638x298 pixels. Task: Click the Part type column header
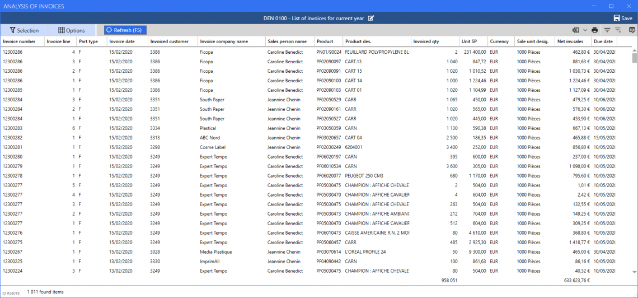click(92, 41)
